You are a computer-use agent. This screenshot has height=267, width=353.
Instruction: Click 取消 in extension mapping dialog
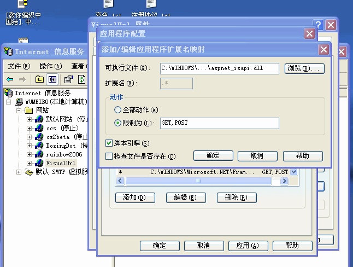click(x=257, y=156)
